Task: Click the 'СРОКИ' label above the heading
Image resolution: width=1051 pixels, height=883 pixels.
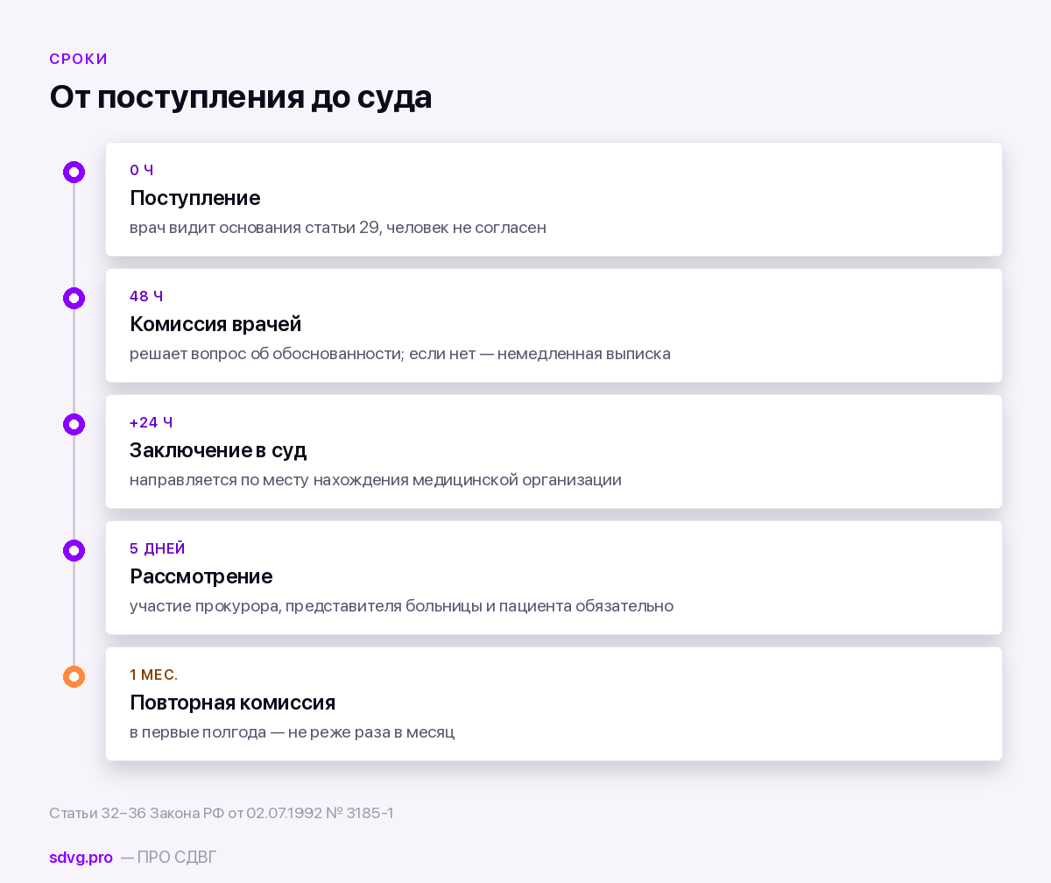Action: (x=79, y=59)
